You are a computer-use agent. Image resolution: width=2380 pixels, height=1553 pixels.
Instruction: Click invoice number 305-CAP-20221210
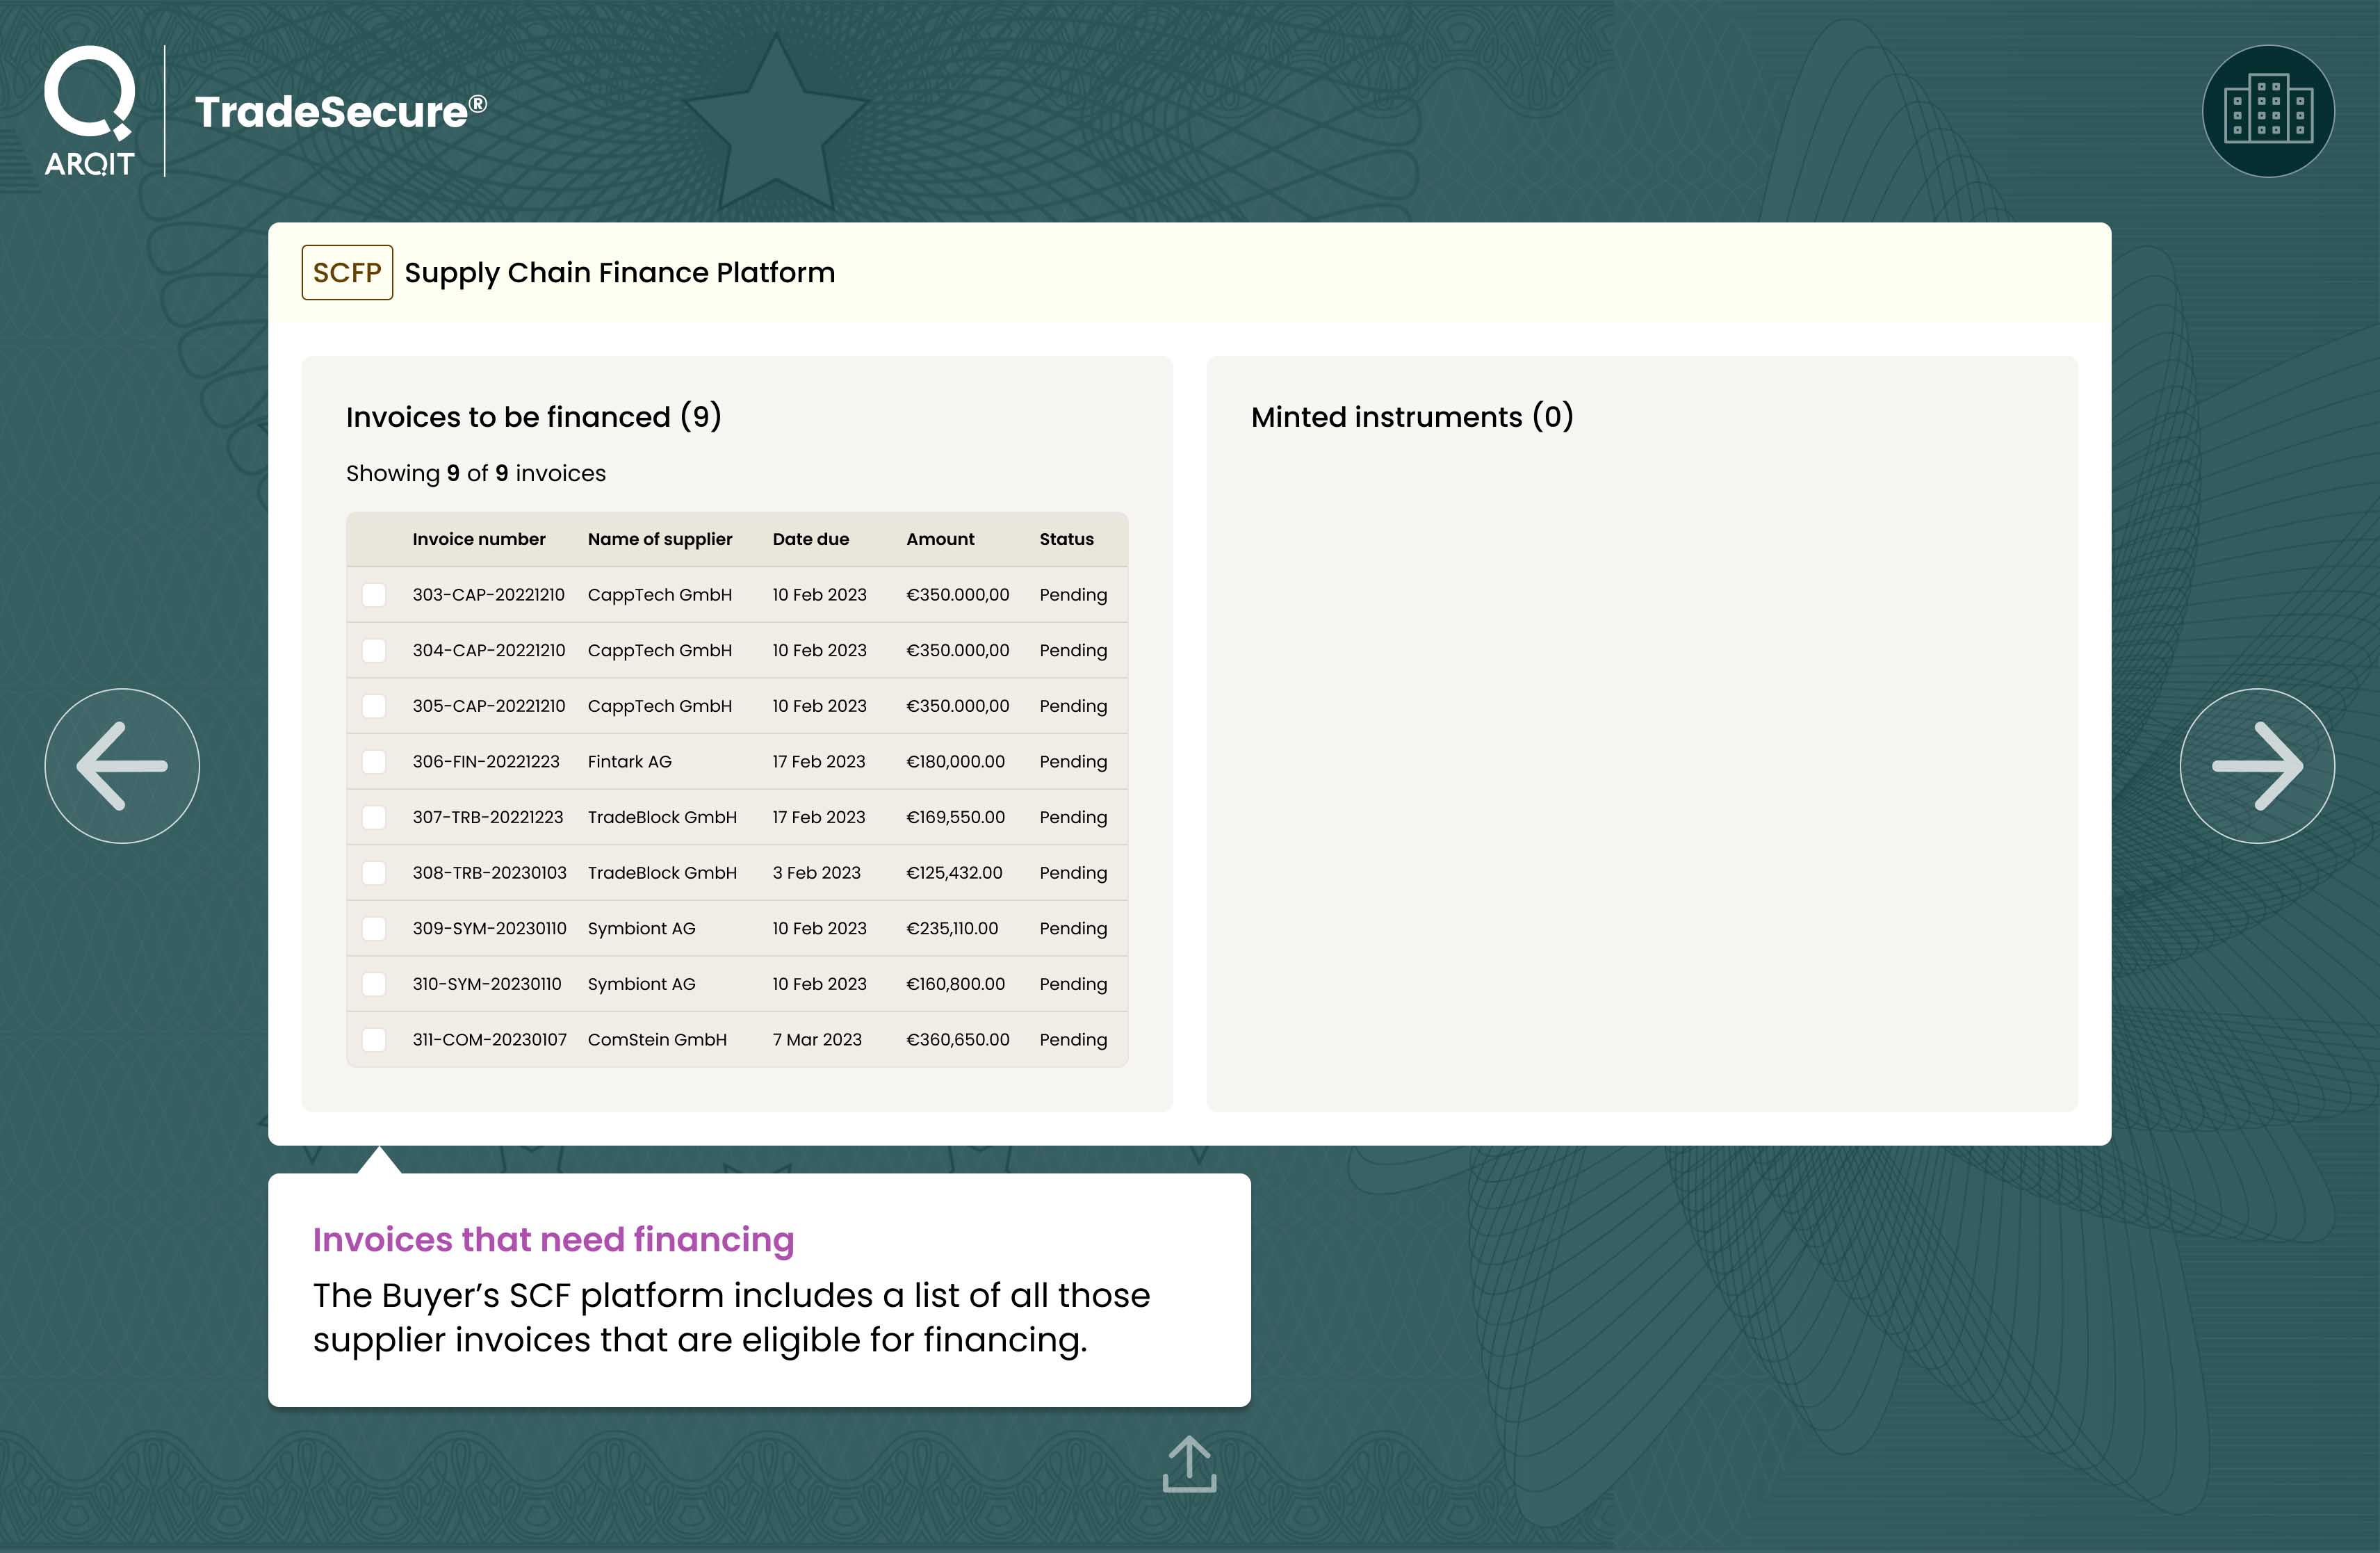489,706
